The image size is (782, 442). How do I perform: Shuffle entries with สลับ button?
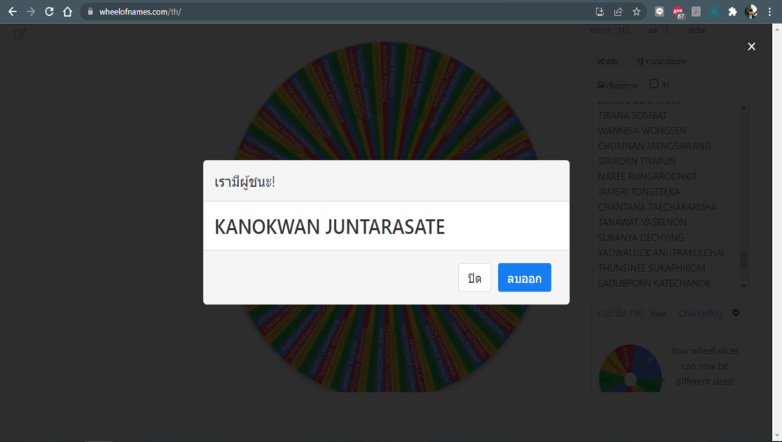point(608,61)
